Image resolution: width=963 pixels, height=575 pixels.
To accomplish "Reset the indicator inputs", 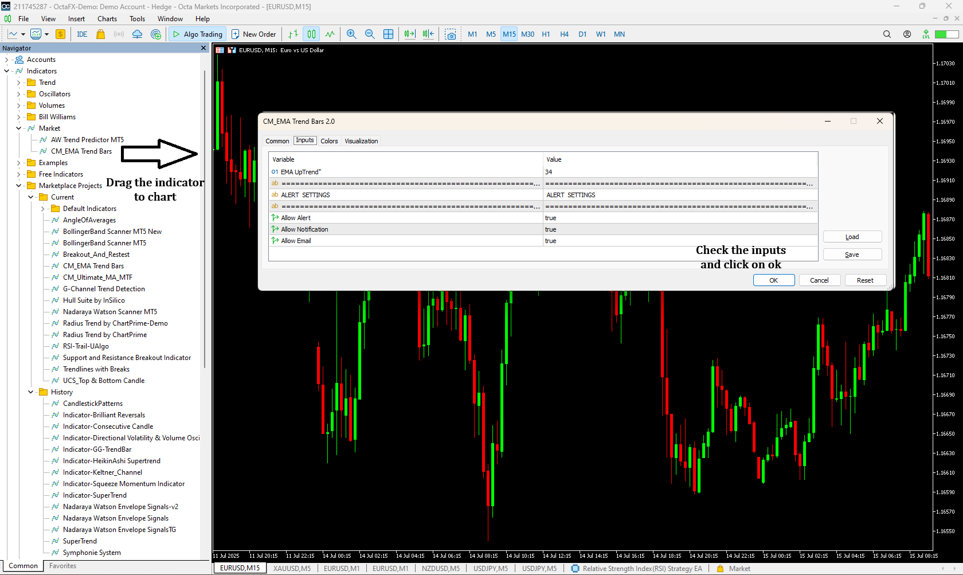I will tap(866, 280).
